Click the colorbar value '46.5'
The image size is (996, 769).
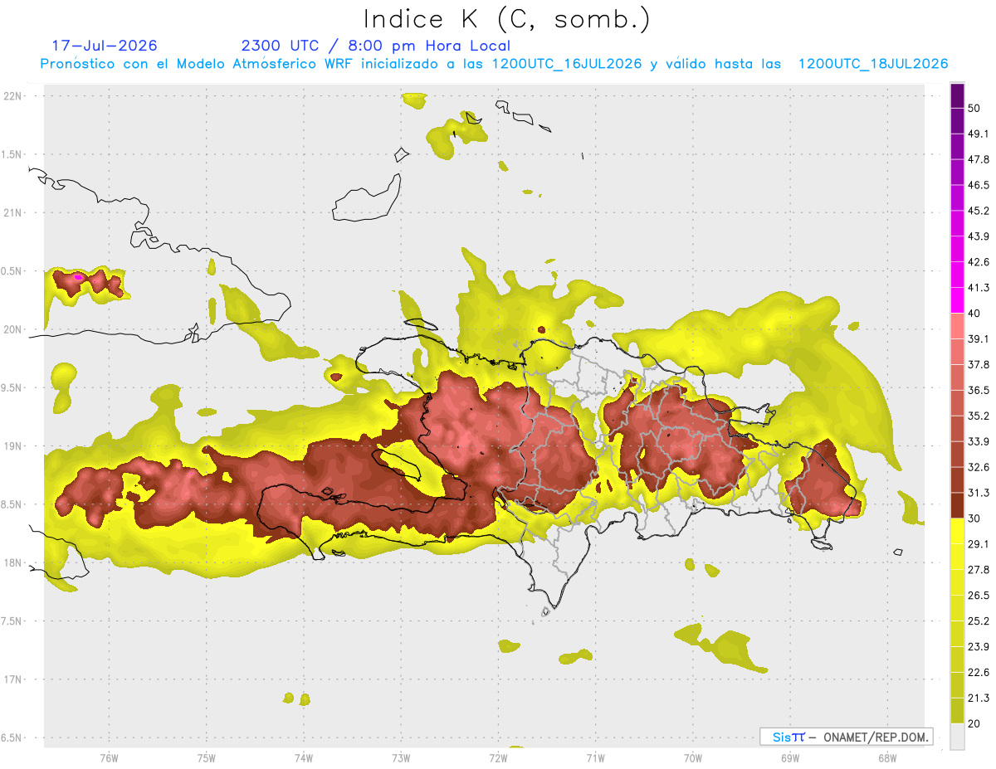click(x=979, y=185)
